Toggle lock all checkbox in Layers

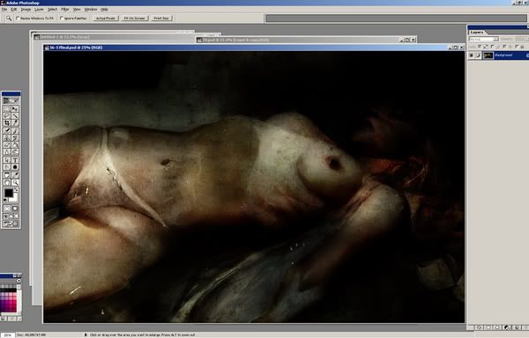coord(517,47)
